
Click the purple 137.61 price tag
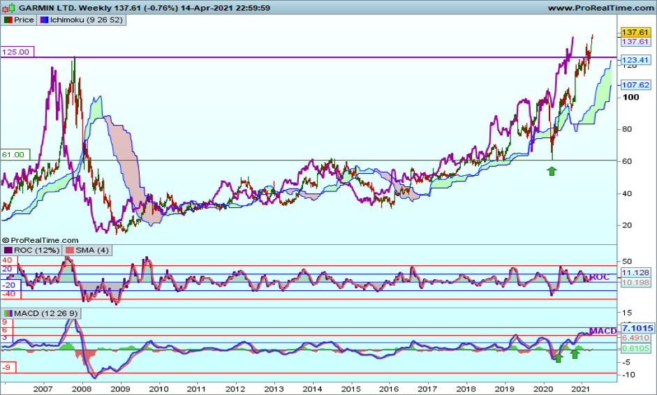[635, 41]
